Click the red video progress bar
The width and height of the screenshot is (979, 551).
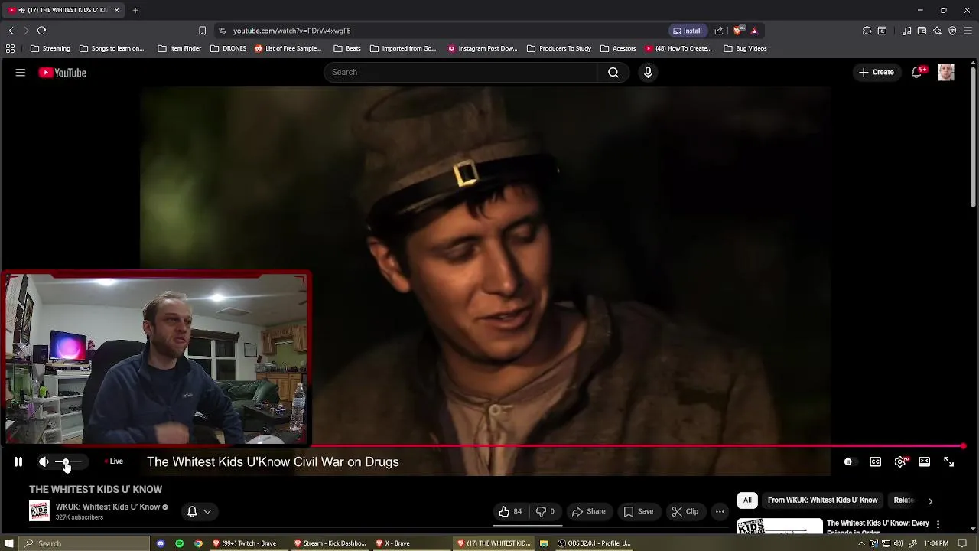pyautogui.click(x=636, y=445)
